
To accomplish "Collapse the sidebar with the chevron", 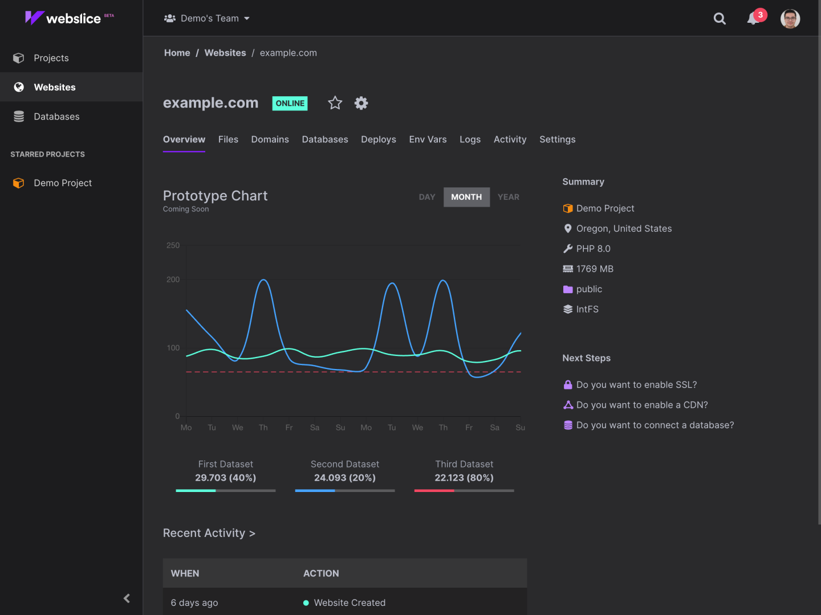I will (127, 598).
